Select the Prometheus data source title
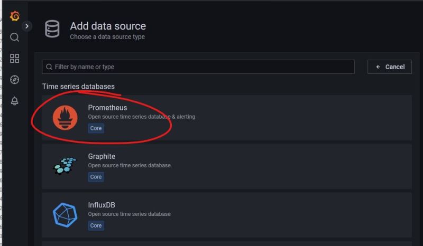423x246 pixels. tap(107, 108)
